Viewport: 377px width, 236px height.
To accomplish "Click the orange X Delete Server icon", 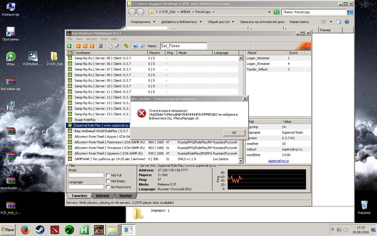I will pyautogui.click(x=85, y=46).
